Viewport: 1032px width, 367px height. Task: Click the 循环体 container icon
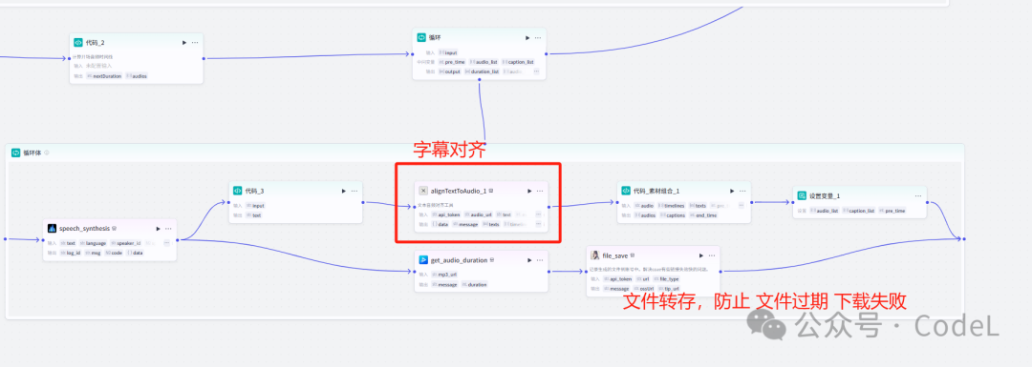(x=16, y=153)
